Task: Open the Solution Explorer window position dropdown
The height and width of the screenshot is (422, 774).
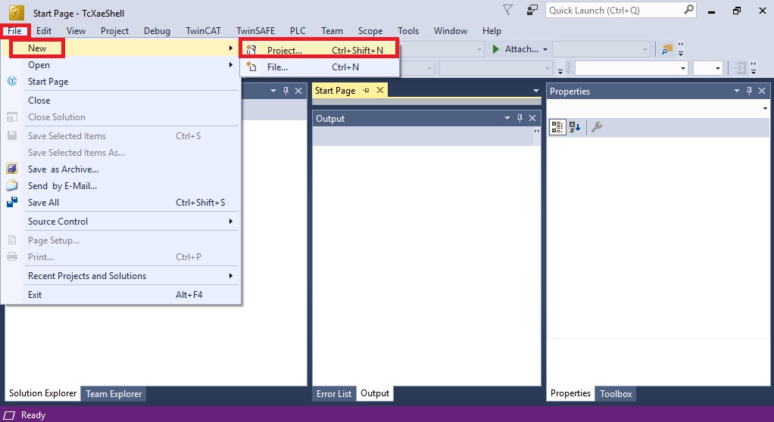Action: pos(273,91)
